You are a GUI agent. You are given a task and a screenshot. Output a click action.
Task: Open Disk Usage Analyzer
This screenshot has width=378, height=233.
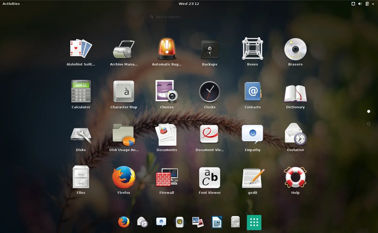(x=124, y=135)
